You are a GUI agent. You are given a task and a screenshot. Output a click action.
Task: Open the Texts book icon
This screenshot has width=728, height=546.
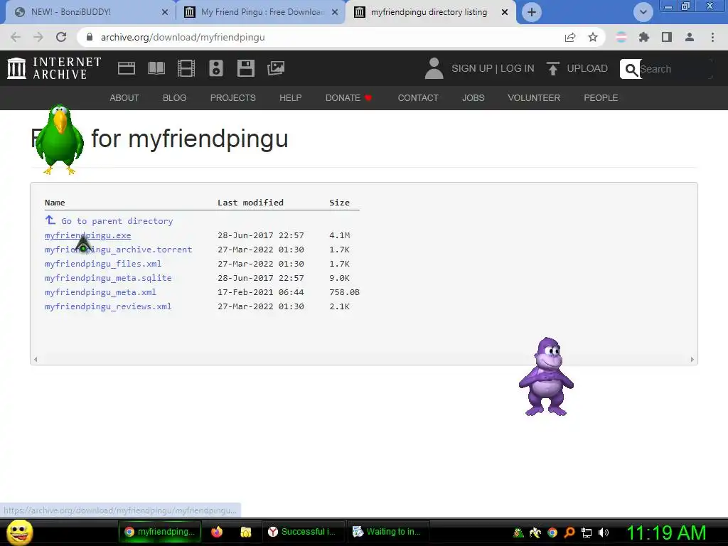pyautogui.click(x=156, y=68)
